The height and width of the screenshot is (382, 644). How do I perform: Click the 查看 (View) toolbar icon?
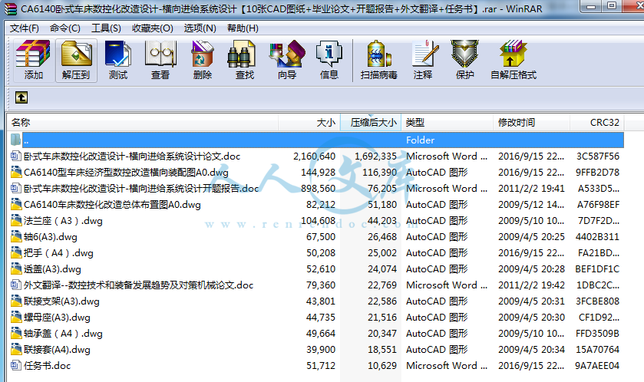160,54
